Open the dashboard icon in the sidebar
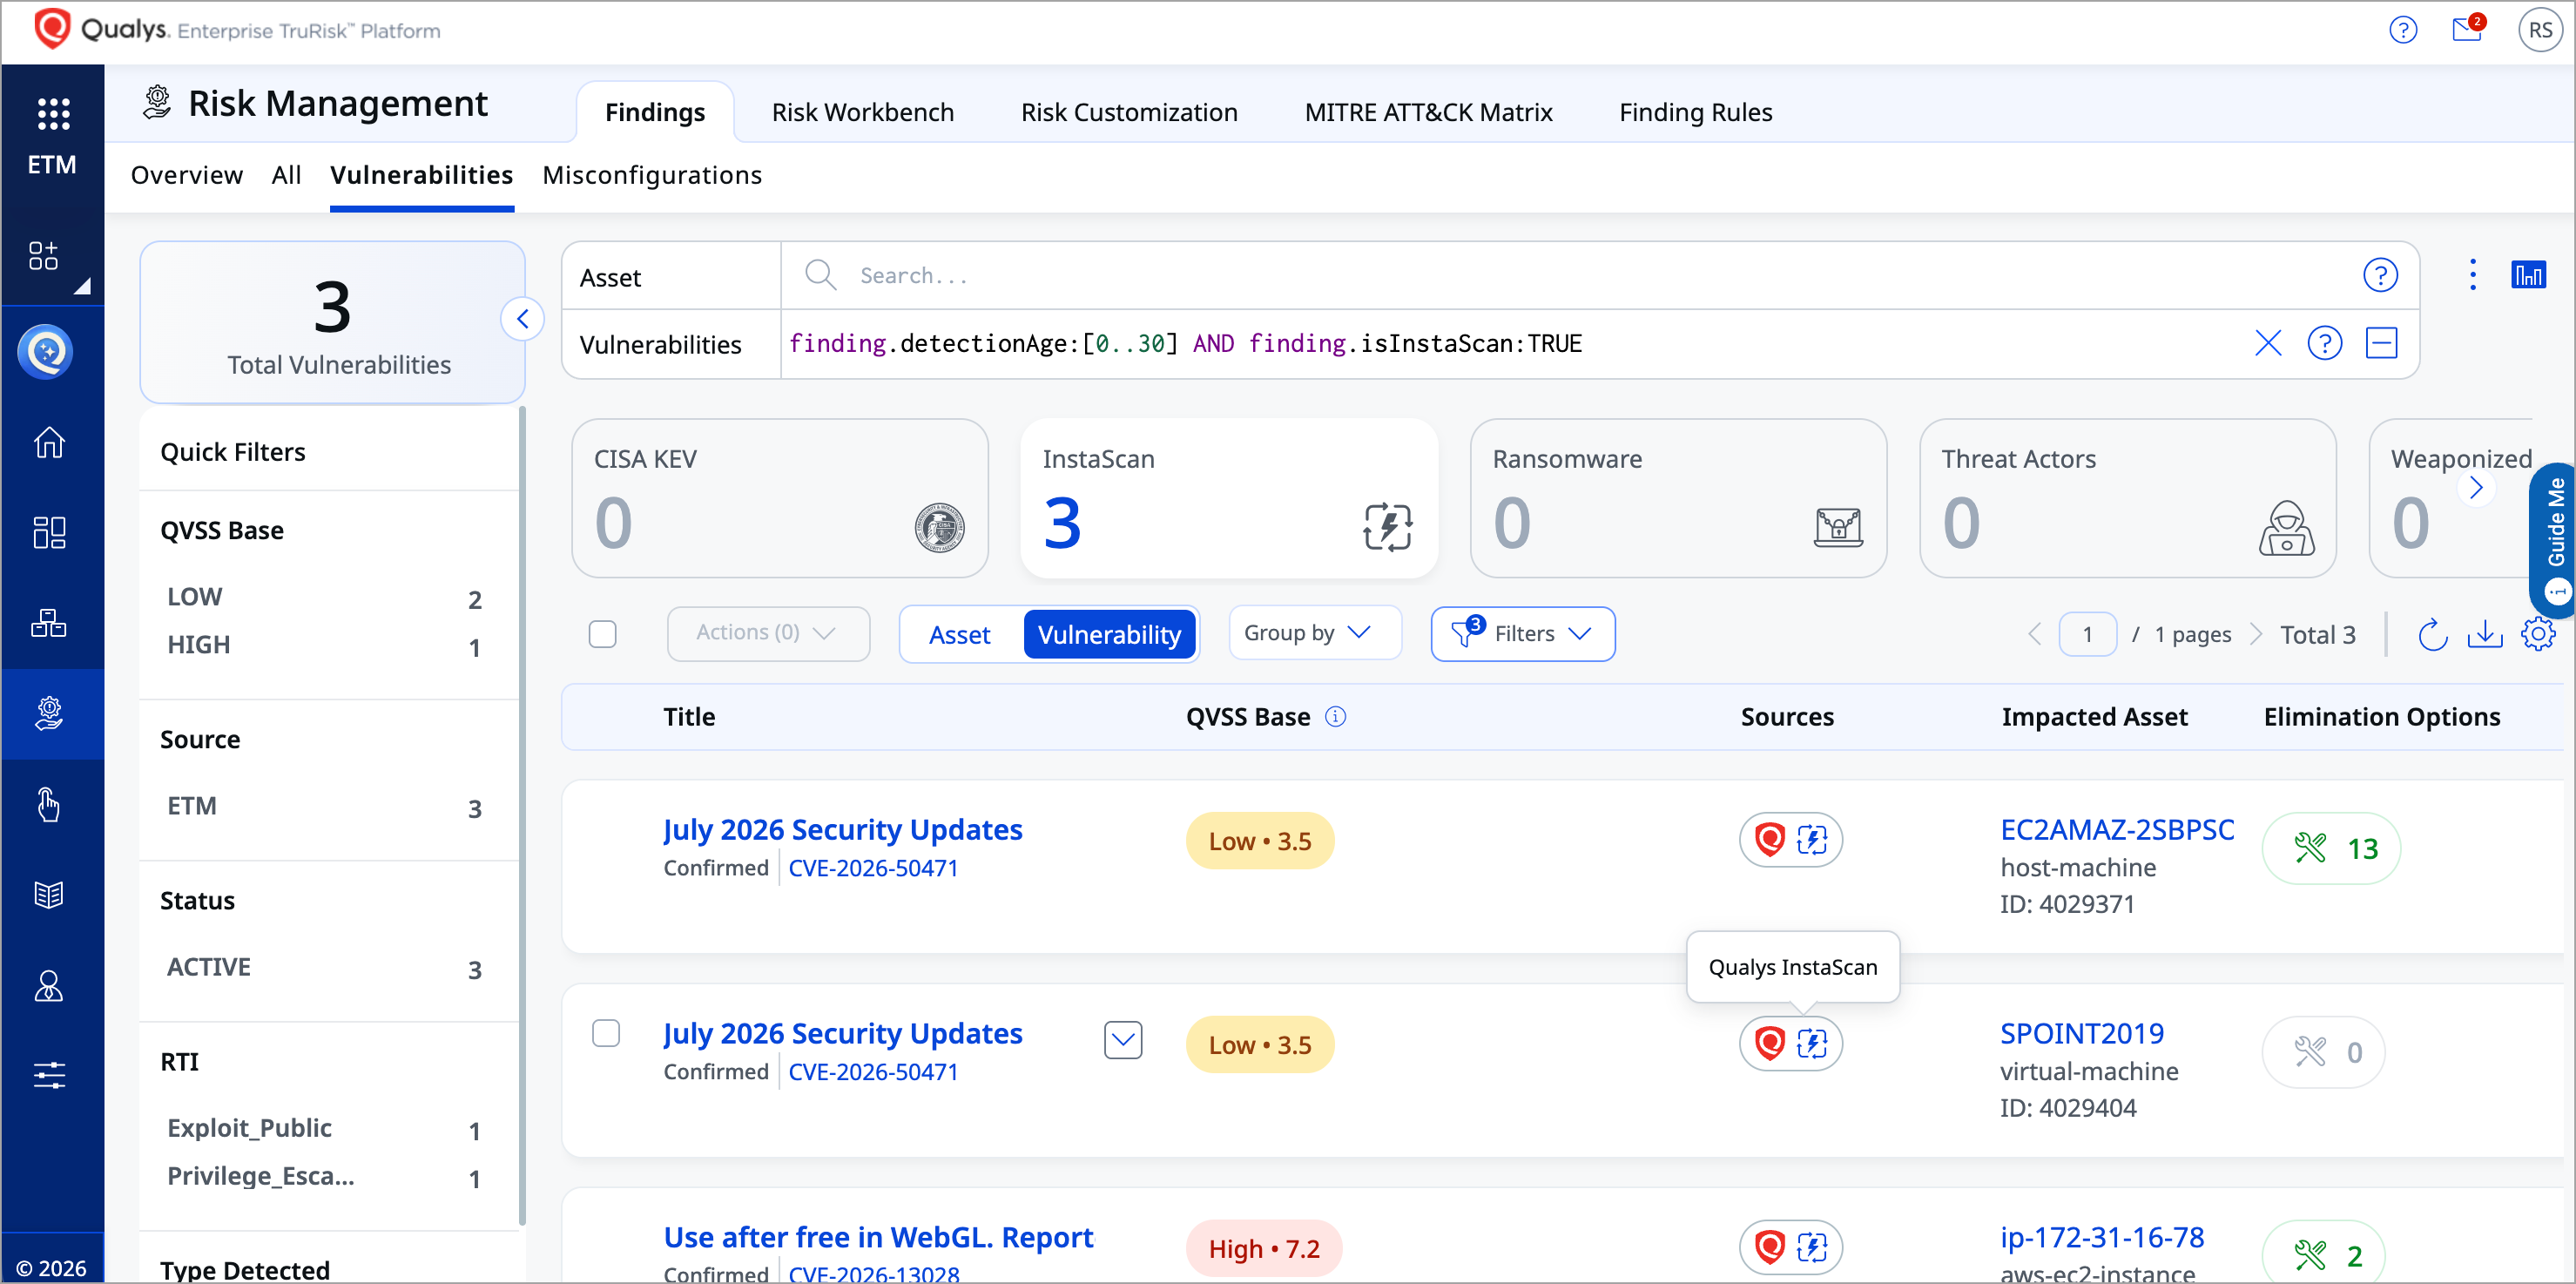 [x=49, y=532]
